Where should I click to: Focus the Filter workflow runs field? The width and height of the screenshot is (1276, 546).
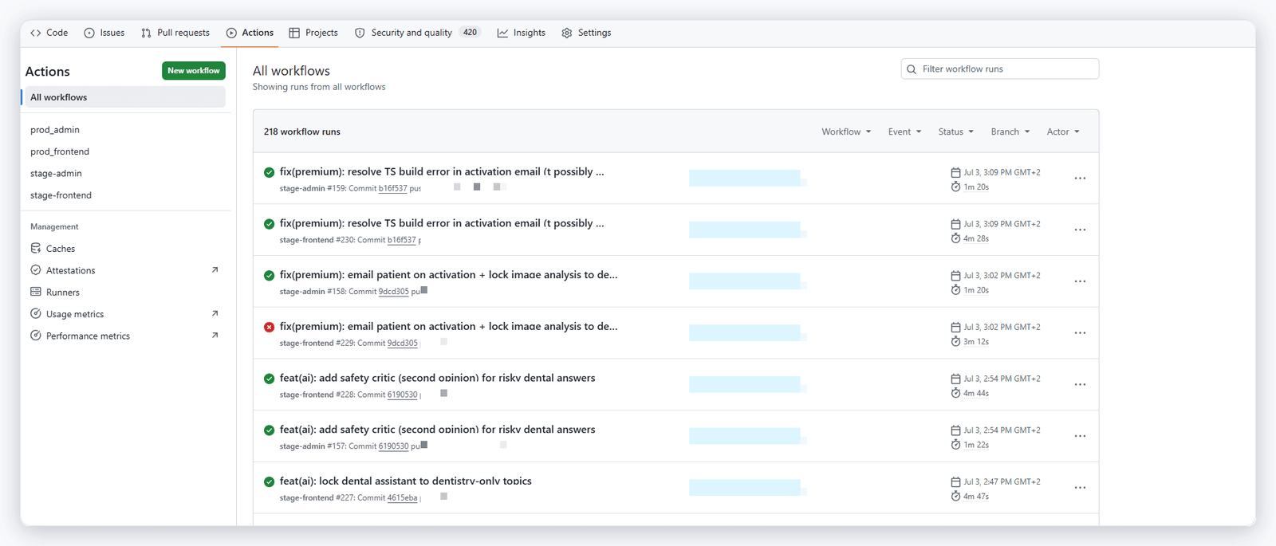1000,69
